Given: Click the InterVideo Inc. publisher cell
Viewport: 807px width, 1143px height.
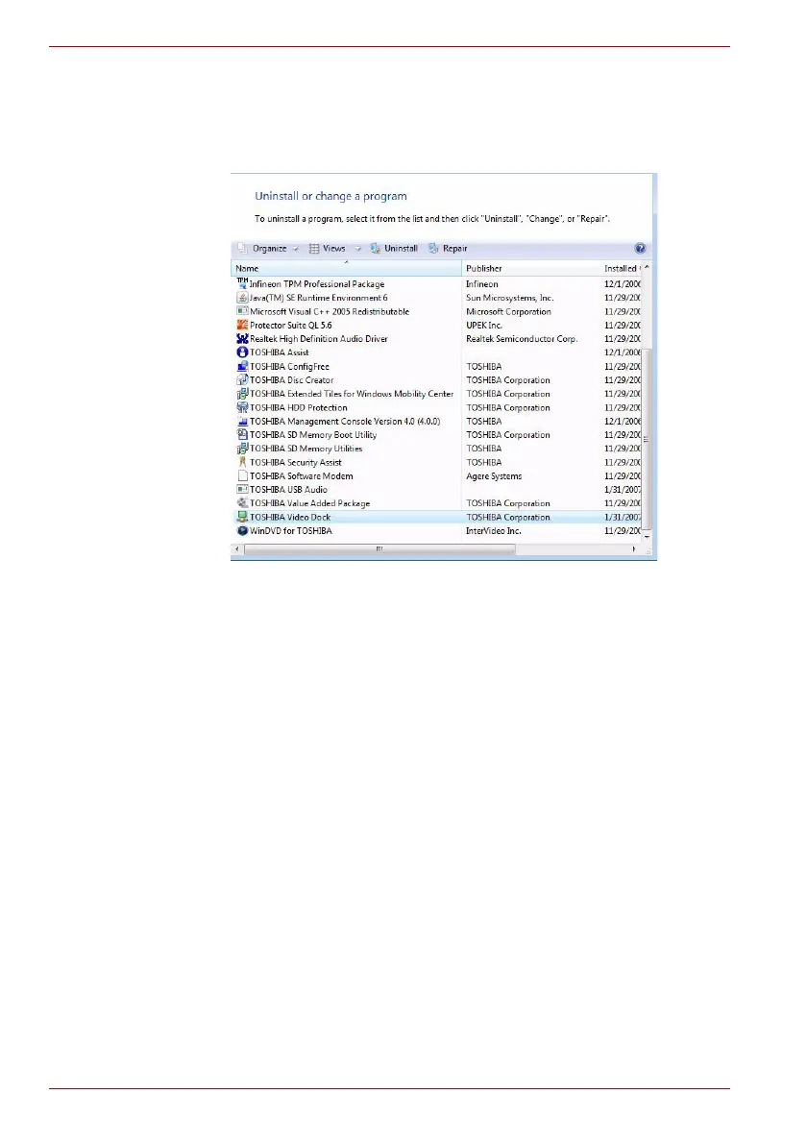Looking at the screenshot, I should tap(494, 531).
